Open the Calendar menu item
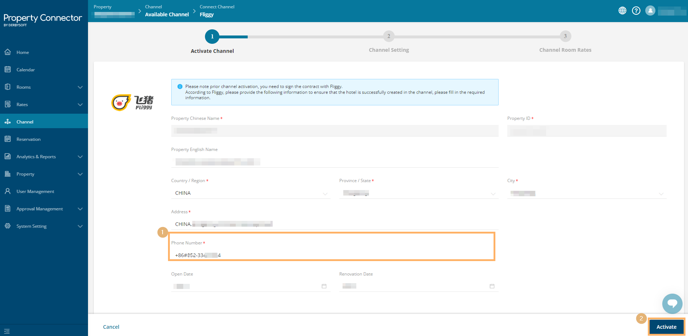Screen dimensions: 688x336 click(26, 70)
